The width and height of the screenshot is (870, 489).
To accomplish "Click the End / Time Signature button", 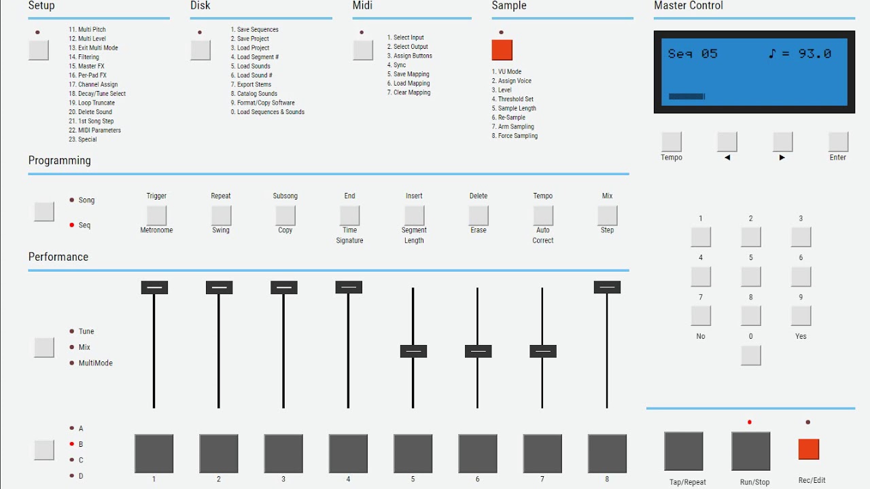I will 349,215.
